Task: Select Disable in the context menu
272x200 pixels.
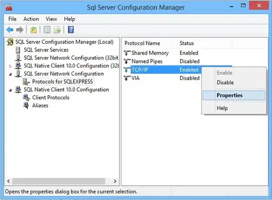Action: tap(225, 83)
